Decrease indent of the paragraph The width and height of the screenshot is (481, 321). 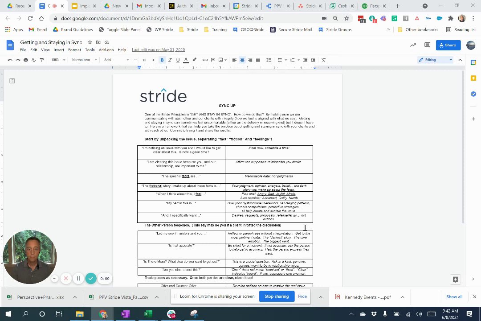(x=305, y=60)
